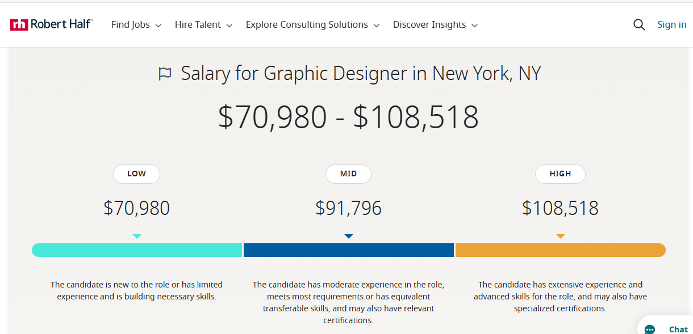693x334 pixels.
Task: Click the orange HIGH salary bar
Action: 560,250
